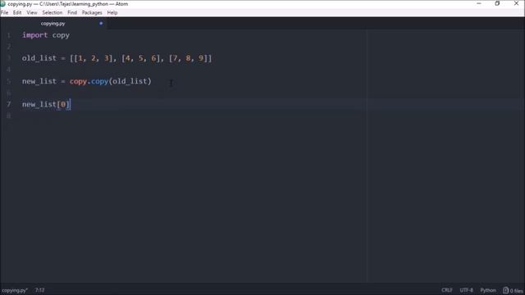Click 'copy' module name on line 1

coord(61,35)
